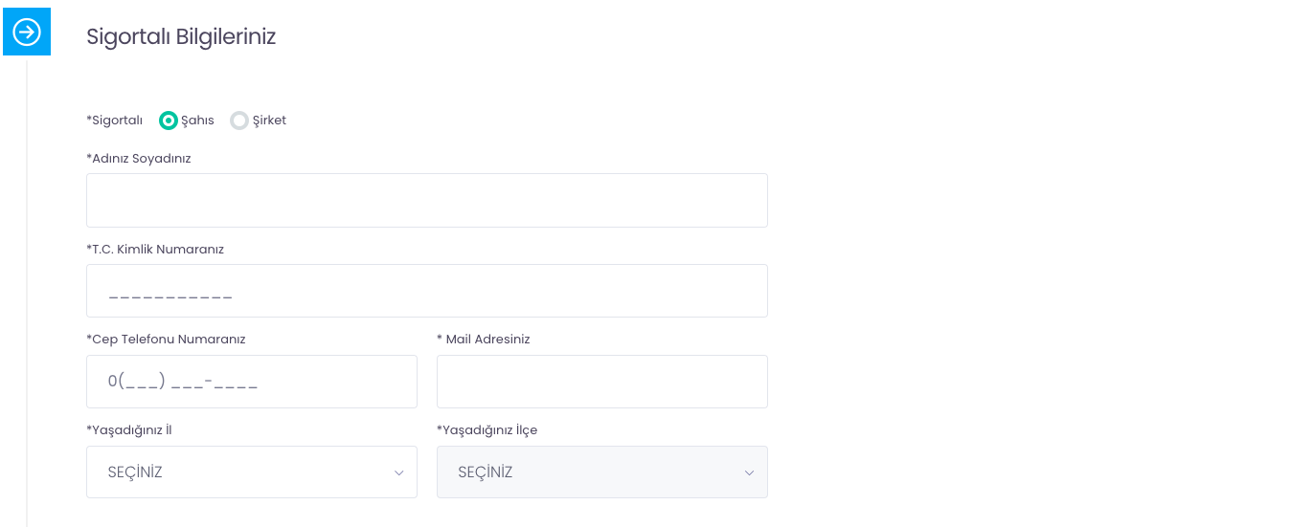The width and height of the screenshot is (1313, 527).
Task: Click the T.C. Kimlik Numaranız input box
Action: click(427, 291)
